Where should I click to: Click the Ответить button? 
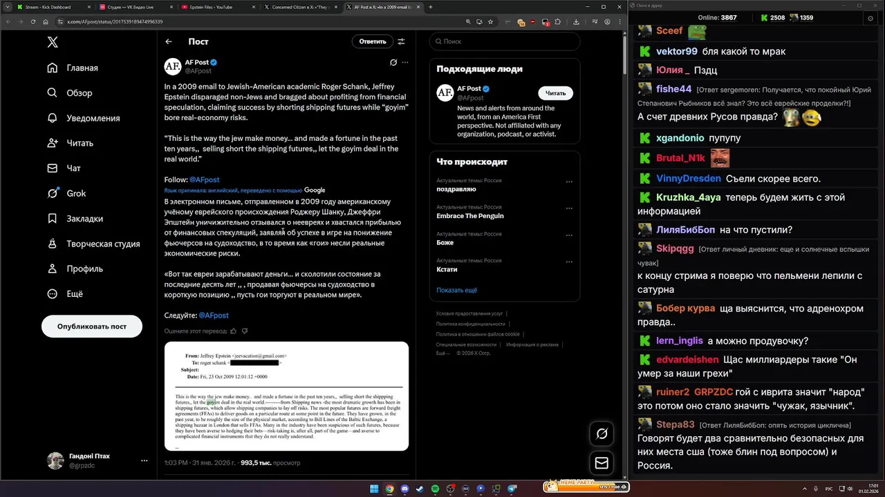click(x=373, y=41)
